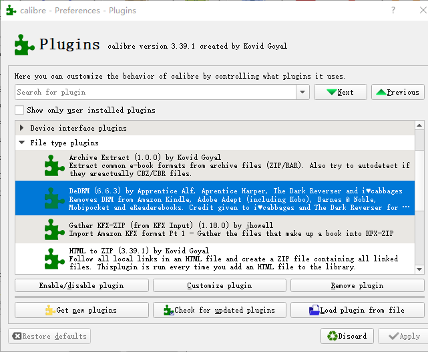
Task: Select the Archive Extract (1.0.0) plugin row
Action: [x=215, y=165]
